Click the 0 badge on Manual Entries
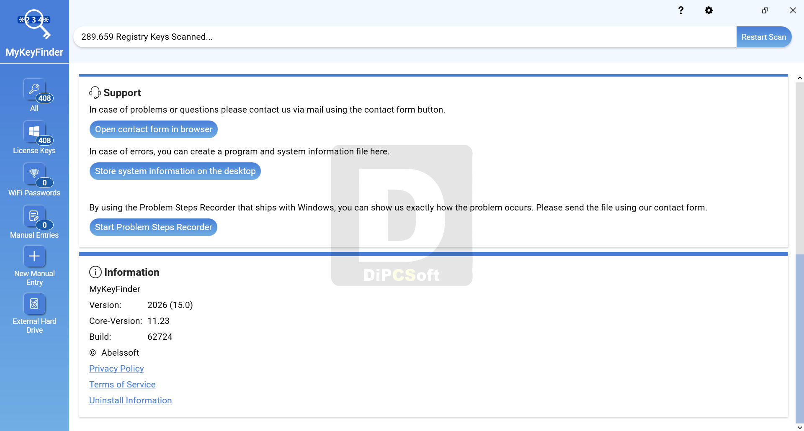804x431 pixels. [x=44, y=225]
